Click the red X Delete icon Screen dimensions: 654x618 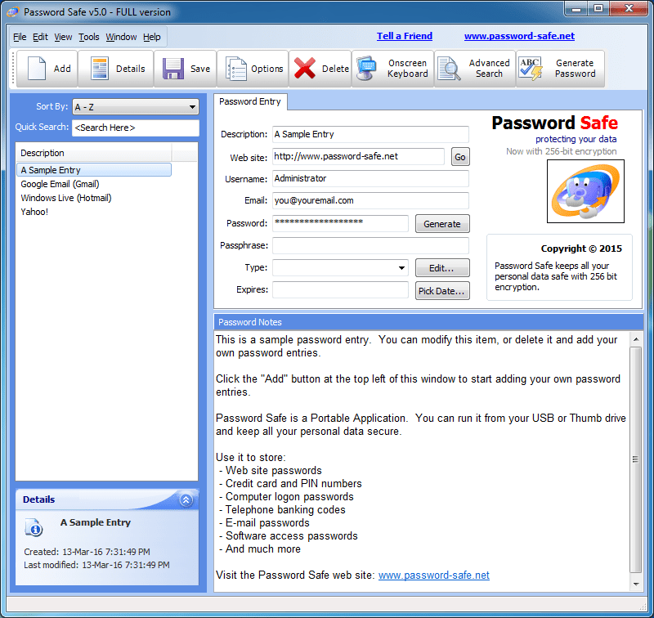(x=304, y=69)
